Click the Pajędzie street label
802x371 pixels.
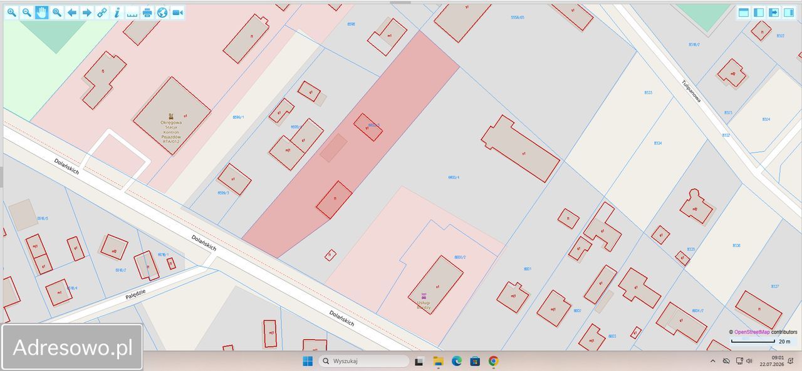pos(135,293)
